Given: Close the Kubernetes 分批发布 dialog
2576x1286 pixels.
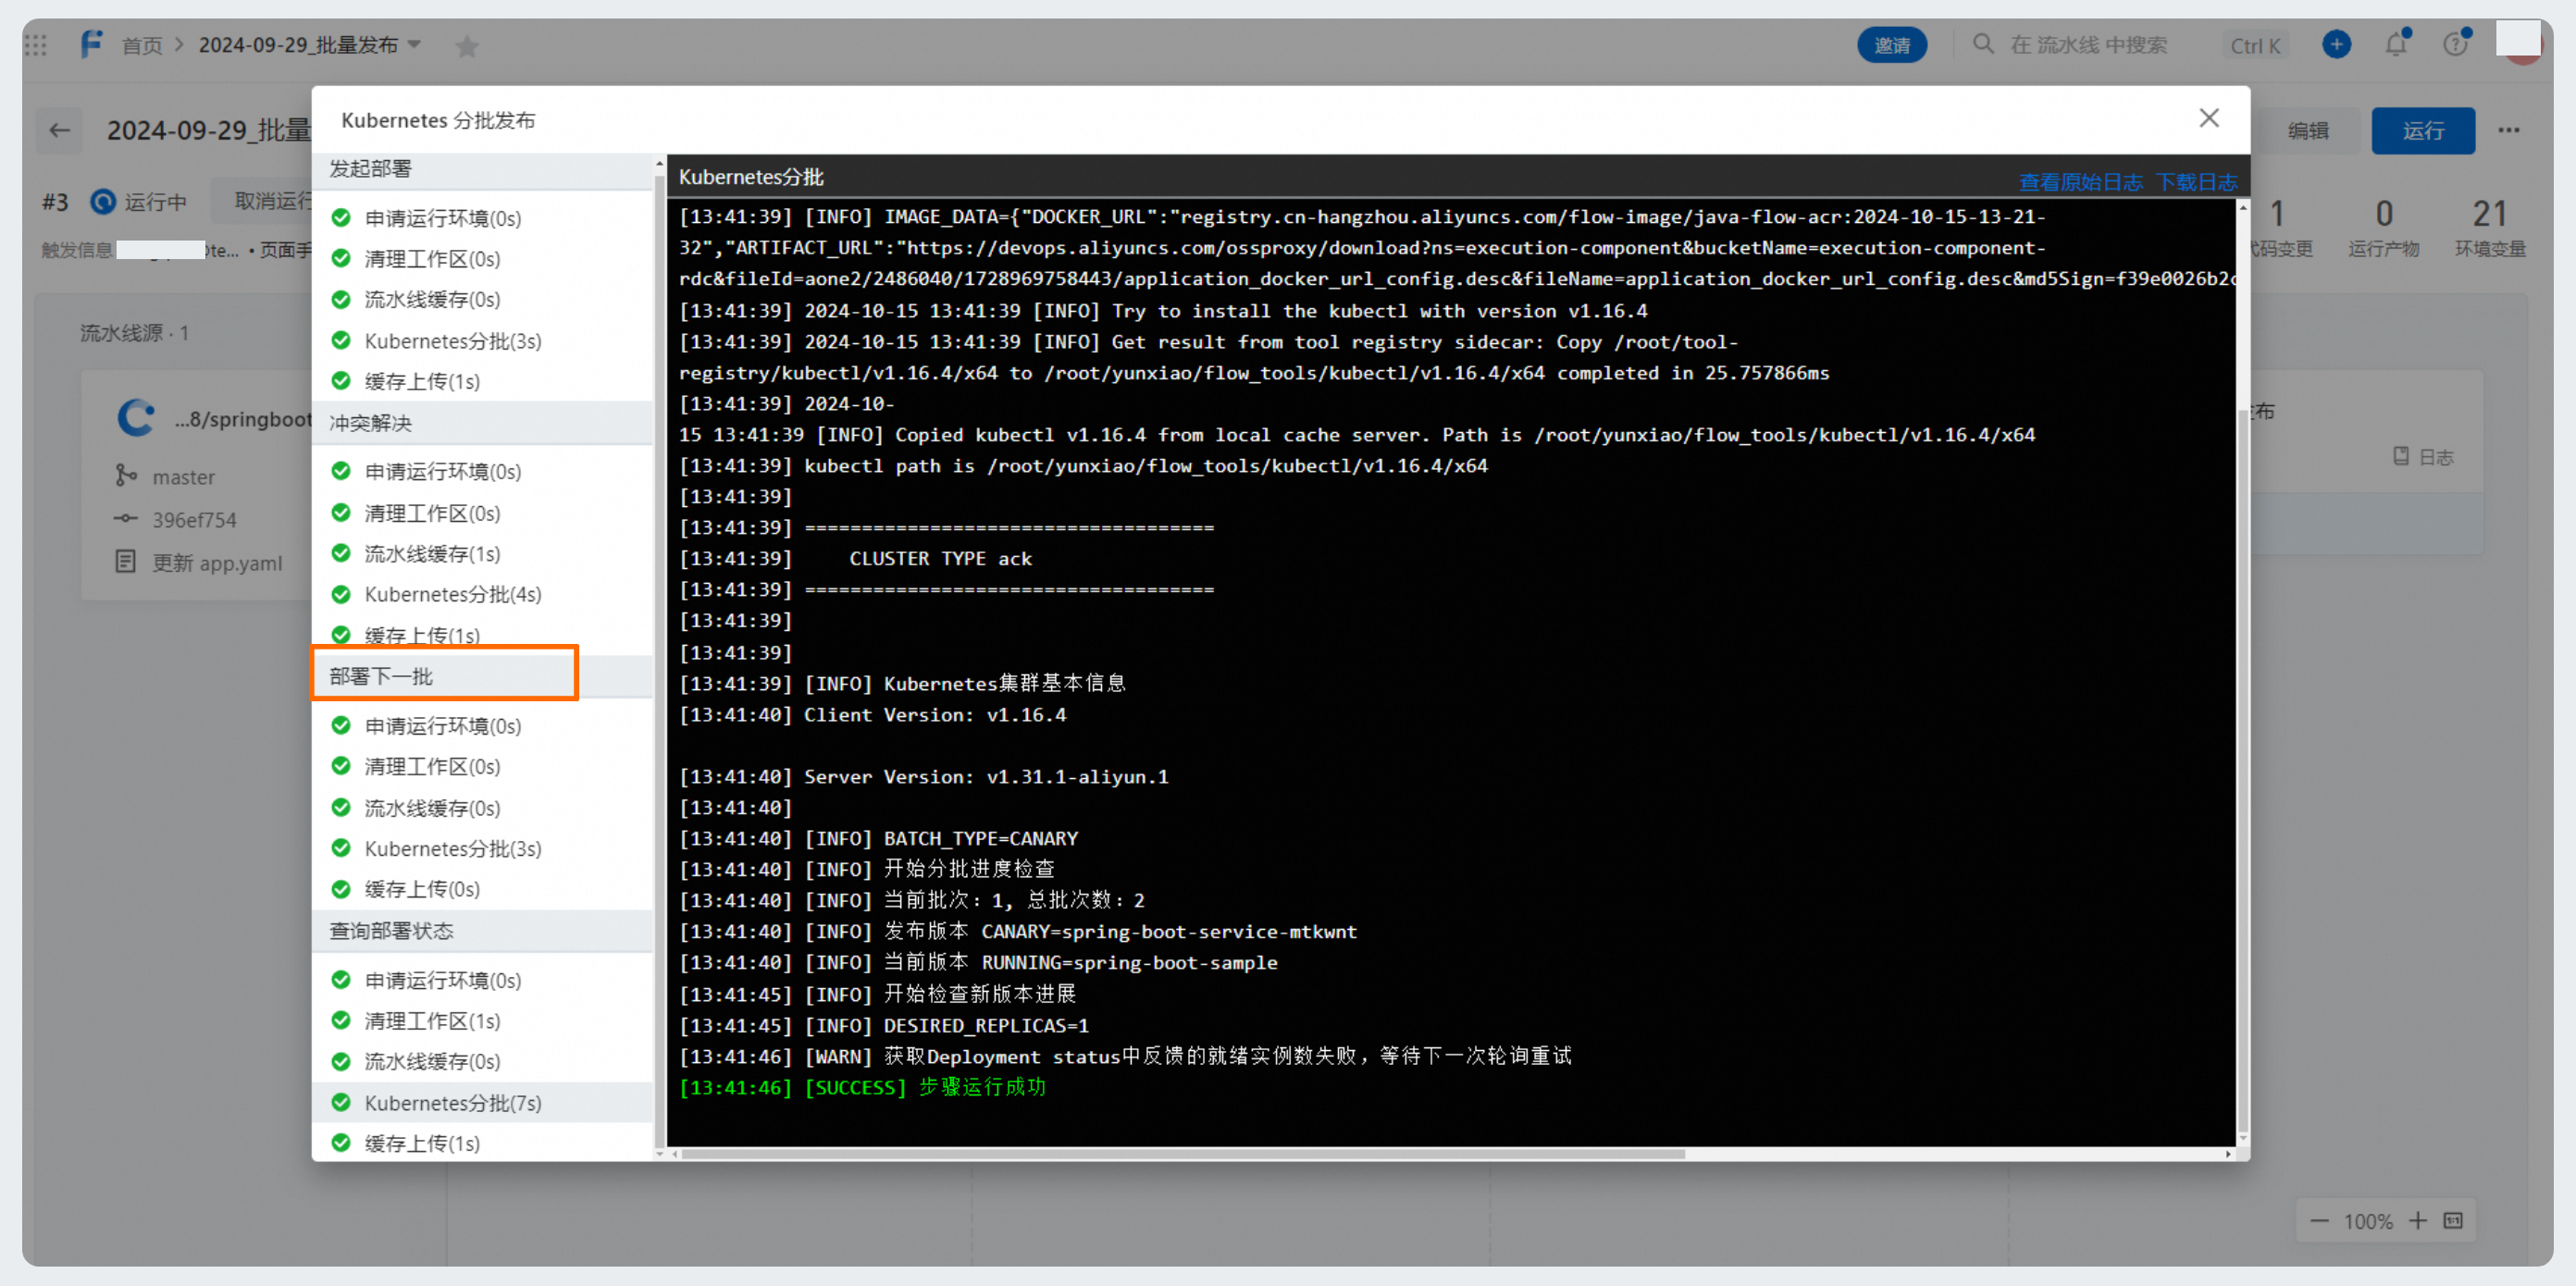Looking at the screenshot, I should tap(2209, 118).
